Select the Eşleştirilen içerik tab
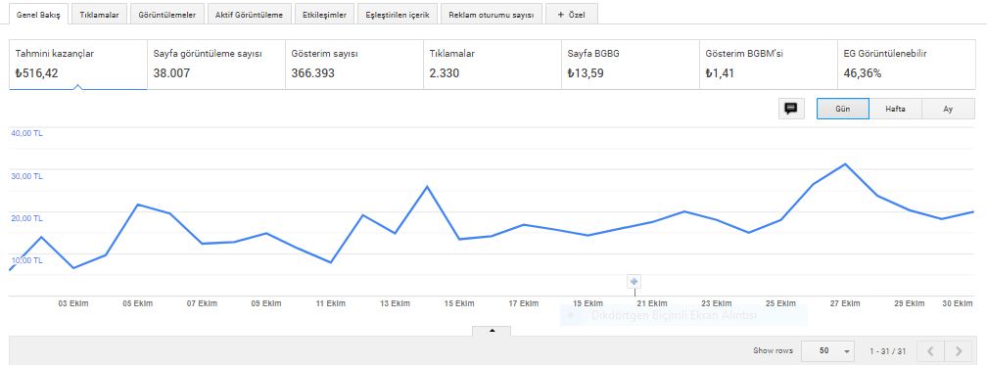987x365 pixels. pyautogui.click(x=398, y=15)
